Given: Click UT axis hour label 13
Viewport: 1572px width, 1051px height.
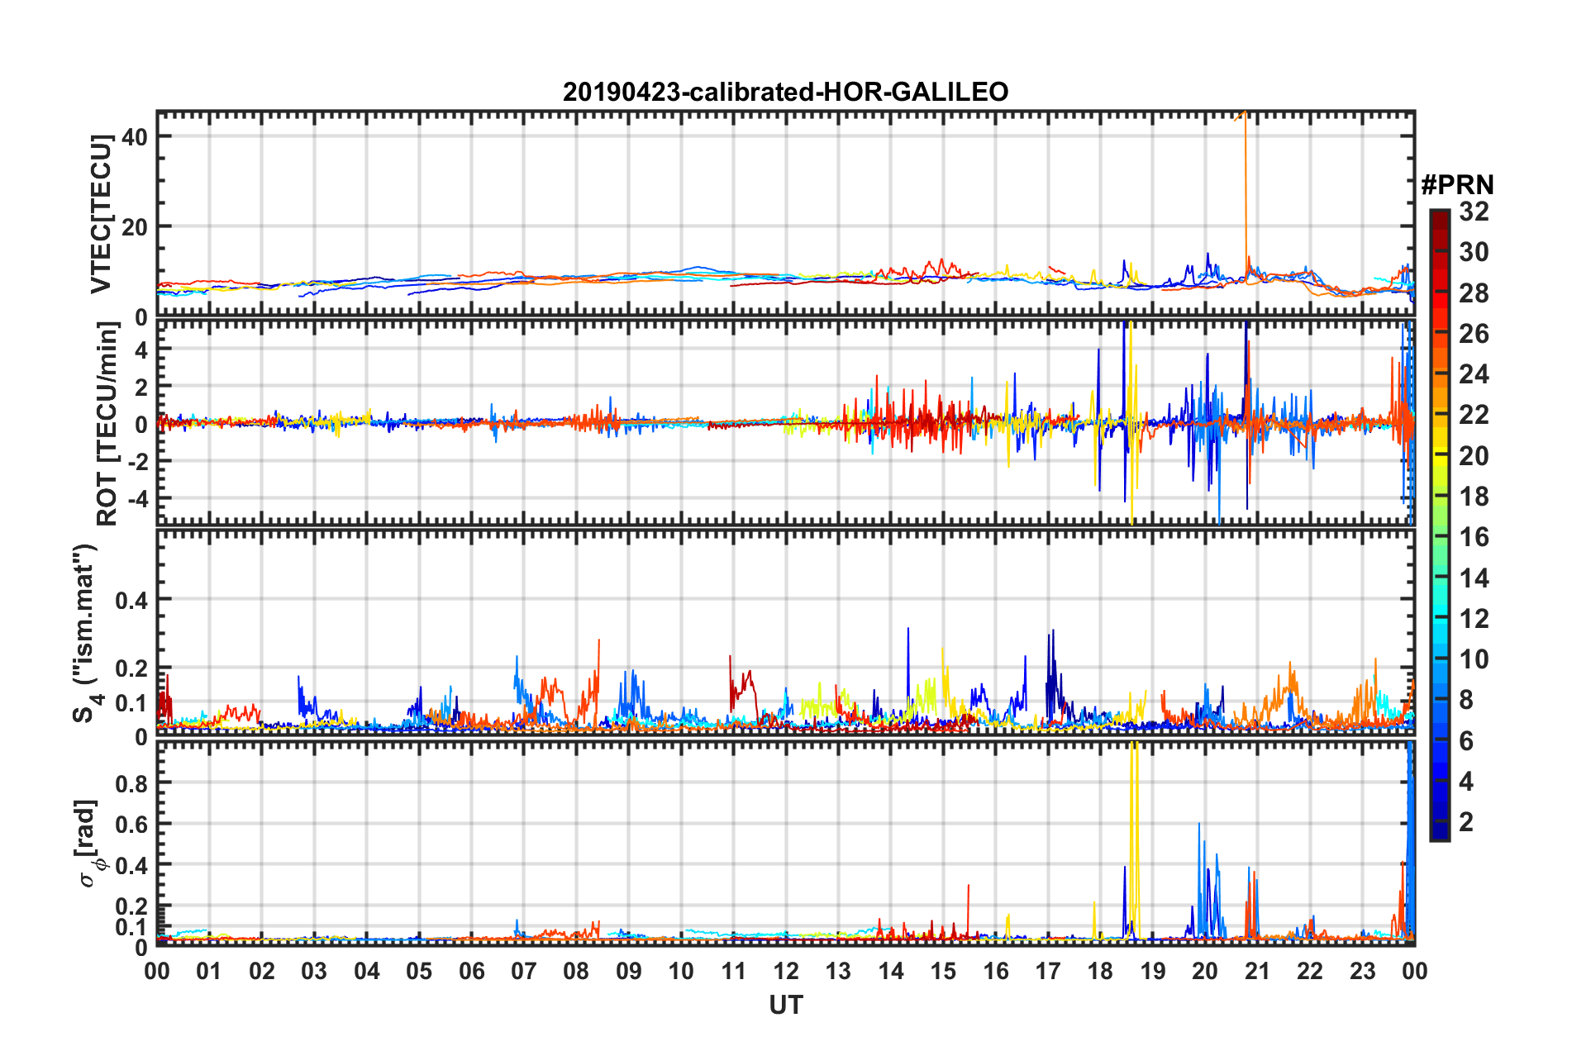Looking at the screenshot, I should click(838, 972).
